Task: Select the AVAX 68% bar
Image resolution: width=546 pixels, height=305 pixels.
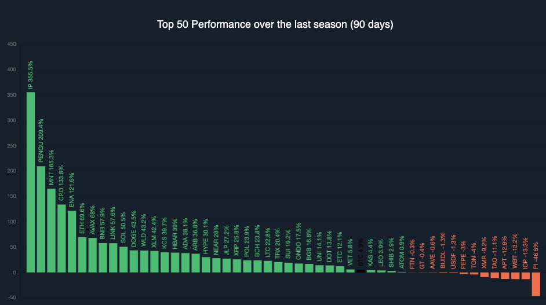Action: point(92,255)
